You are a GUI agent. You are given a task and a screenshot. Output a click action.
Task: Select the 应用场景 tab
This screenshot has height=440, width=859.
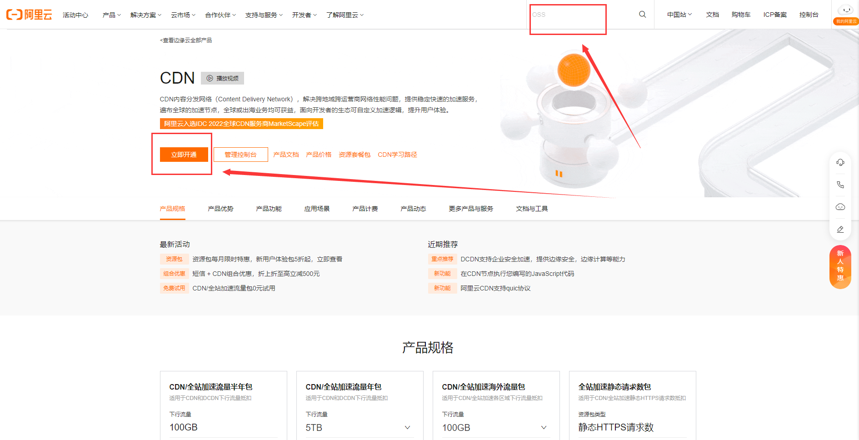(x=317, y=209)
